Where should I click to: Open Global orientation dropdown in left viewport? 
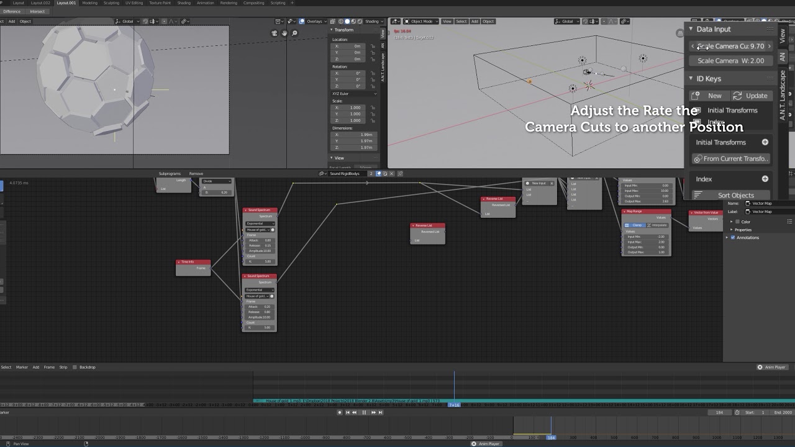pos(127,21)
